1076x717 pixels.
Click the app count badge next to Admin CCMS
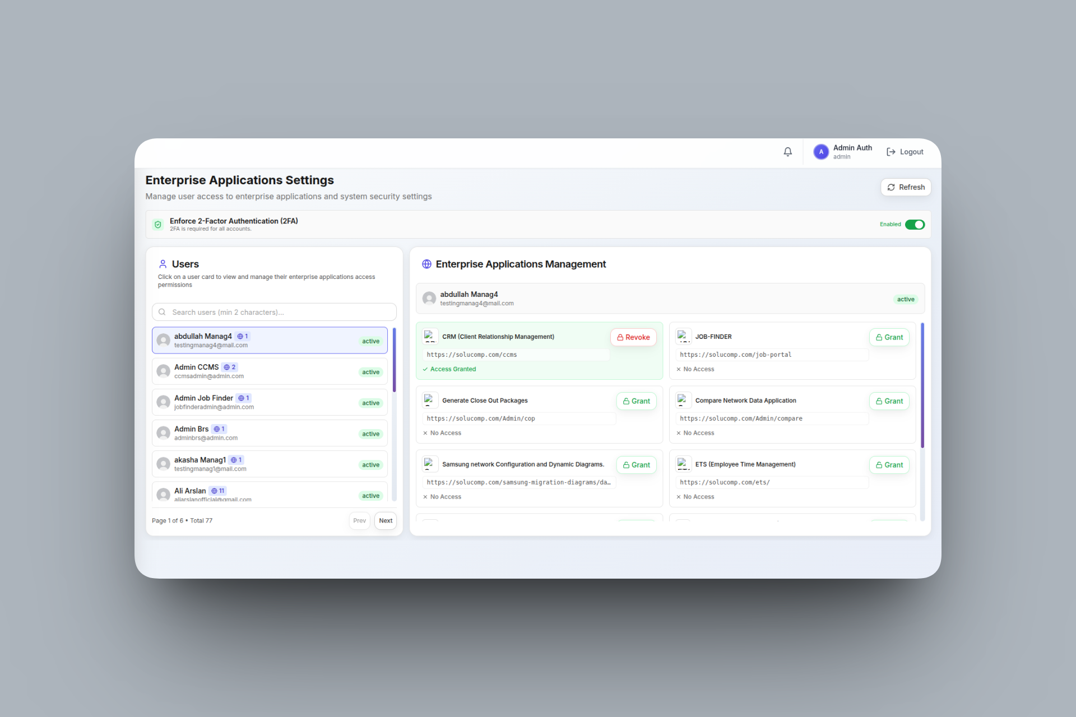[230, 367]
